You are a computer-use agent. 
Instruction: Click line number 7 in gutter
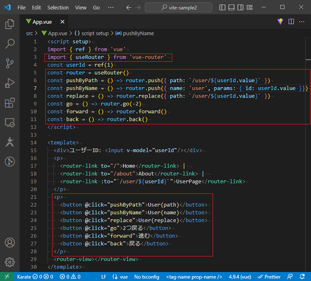(35, 88)
